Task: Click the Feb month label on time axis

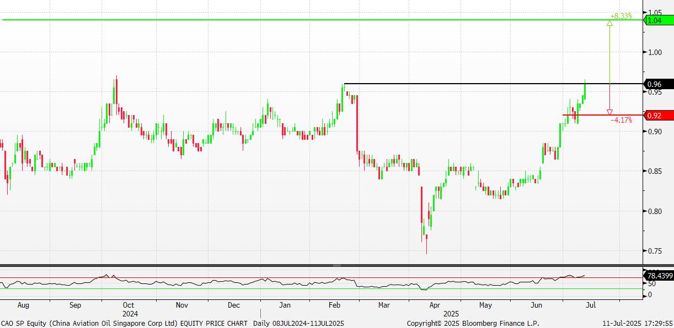Action: click(334, 304)
